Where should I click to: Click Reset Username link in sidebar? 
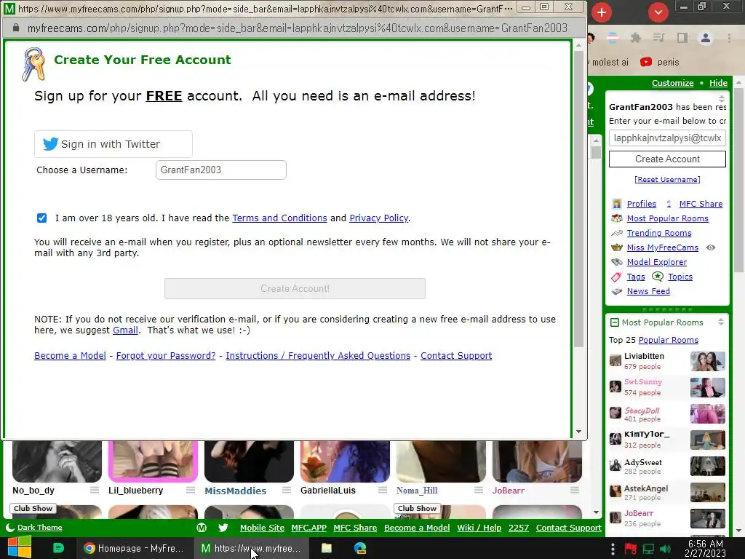(x=667, y=179)
